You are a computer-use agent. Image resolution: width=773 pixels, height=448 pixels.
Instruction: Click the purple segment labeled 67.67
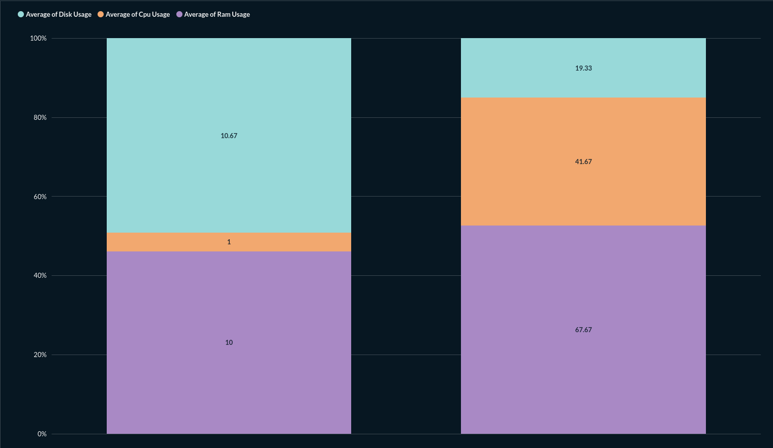(x=583, y=330)
